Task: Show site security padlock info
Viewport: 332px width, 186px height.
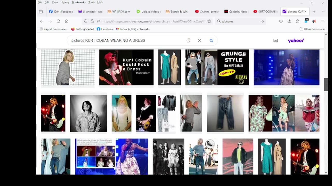Action: [x=92, y=21]
